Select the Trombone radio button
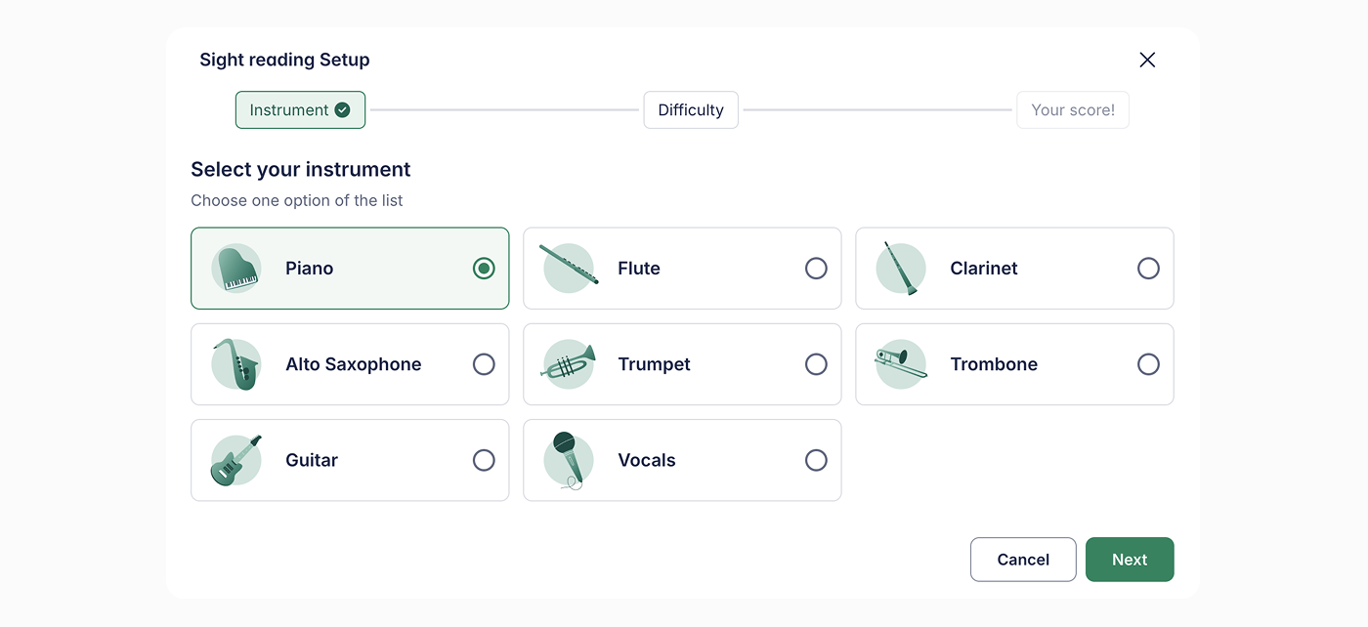The height and width of the screenshot is (627, 1368). tap(1148, 363)
